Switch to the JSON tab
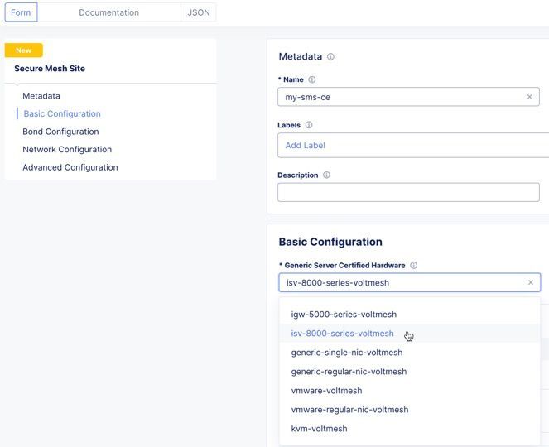This screenshot has width=549, height=447. 199,12
